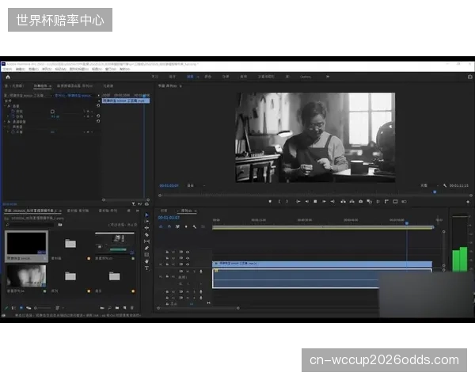Select the Ripple Edit tool
Image resolution: width=475 pixels, height=380 pixels.
[x=147, y=228]
